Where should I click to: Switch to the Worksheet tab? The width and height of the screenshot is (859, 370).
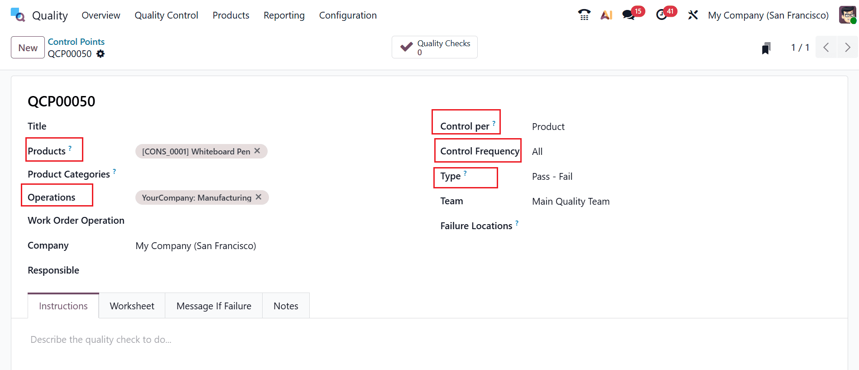pyautogui.click(x=132, y=306)
